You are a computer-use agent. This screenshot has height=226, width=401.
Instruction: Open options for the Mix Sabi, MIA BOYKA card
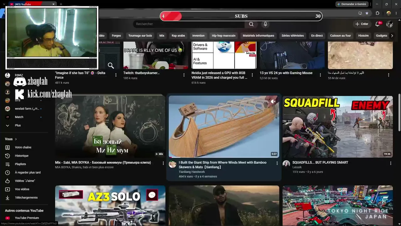(163, 163)
